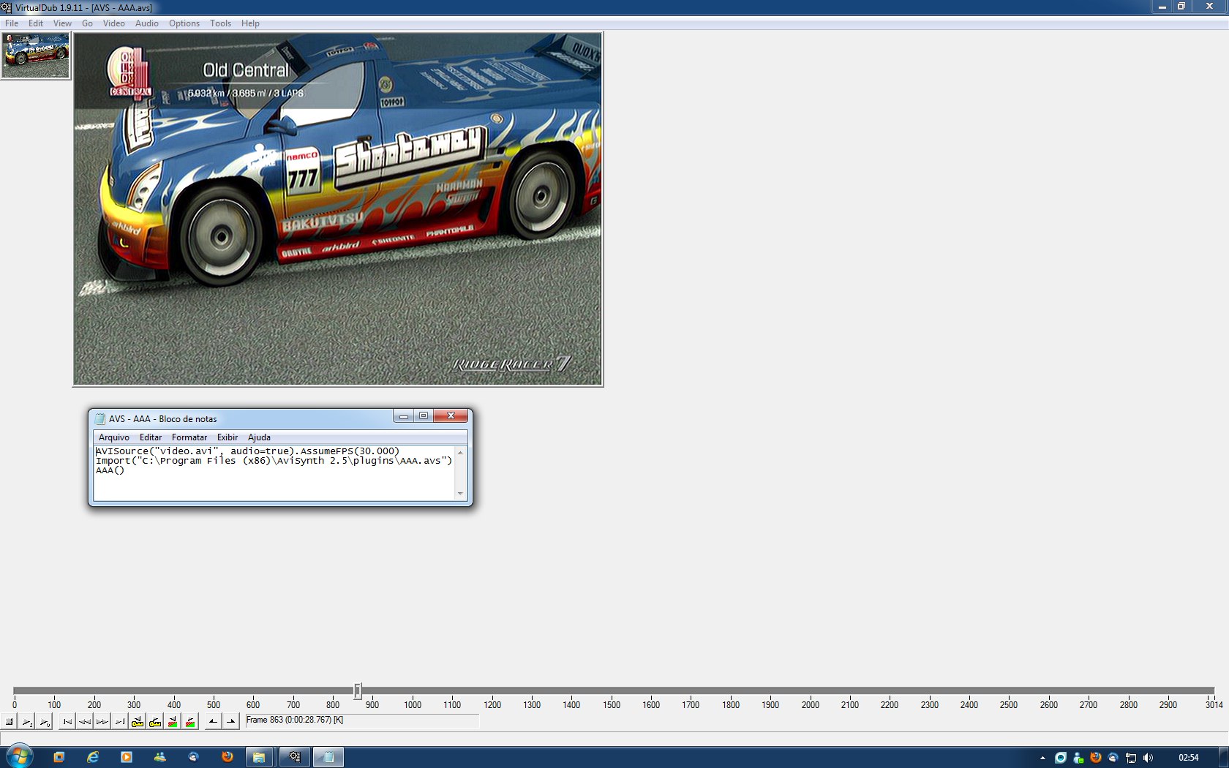
Task: Launch Internet Explorer from taskbar
Action: (x=93, y=757)
